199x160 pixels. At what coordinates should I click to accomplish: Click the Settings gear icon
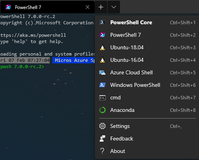click(102, 126)
